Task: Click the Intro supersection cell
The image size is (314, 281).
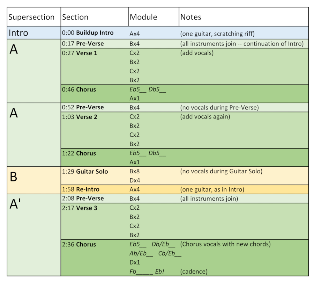Action: [18, 33]
